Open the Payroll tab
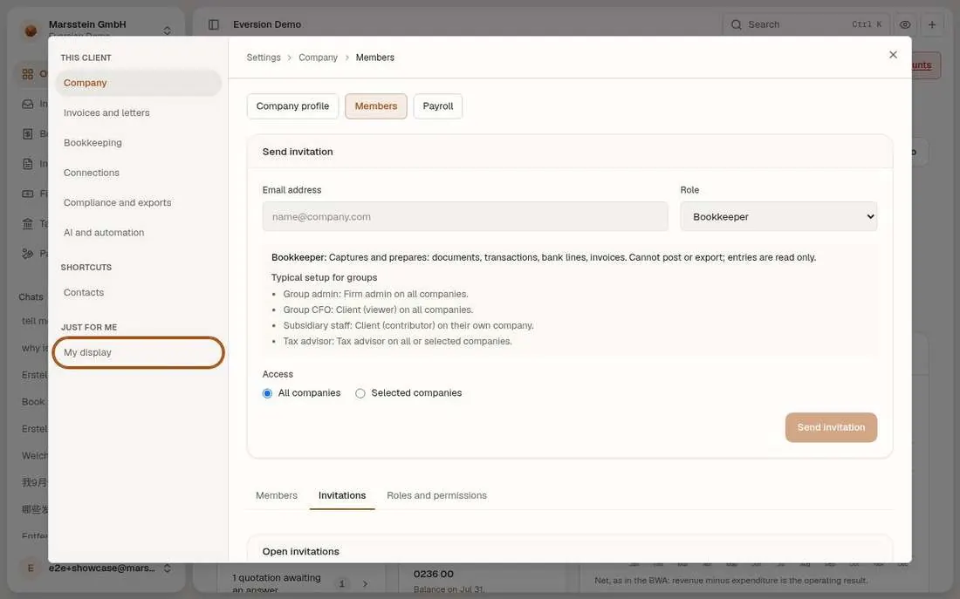The image size is (960, 599). click(x=438, y=106)
